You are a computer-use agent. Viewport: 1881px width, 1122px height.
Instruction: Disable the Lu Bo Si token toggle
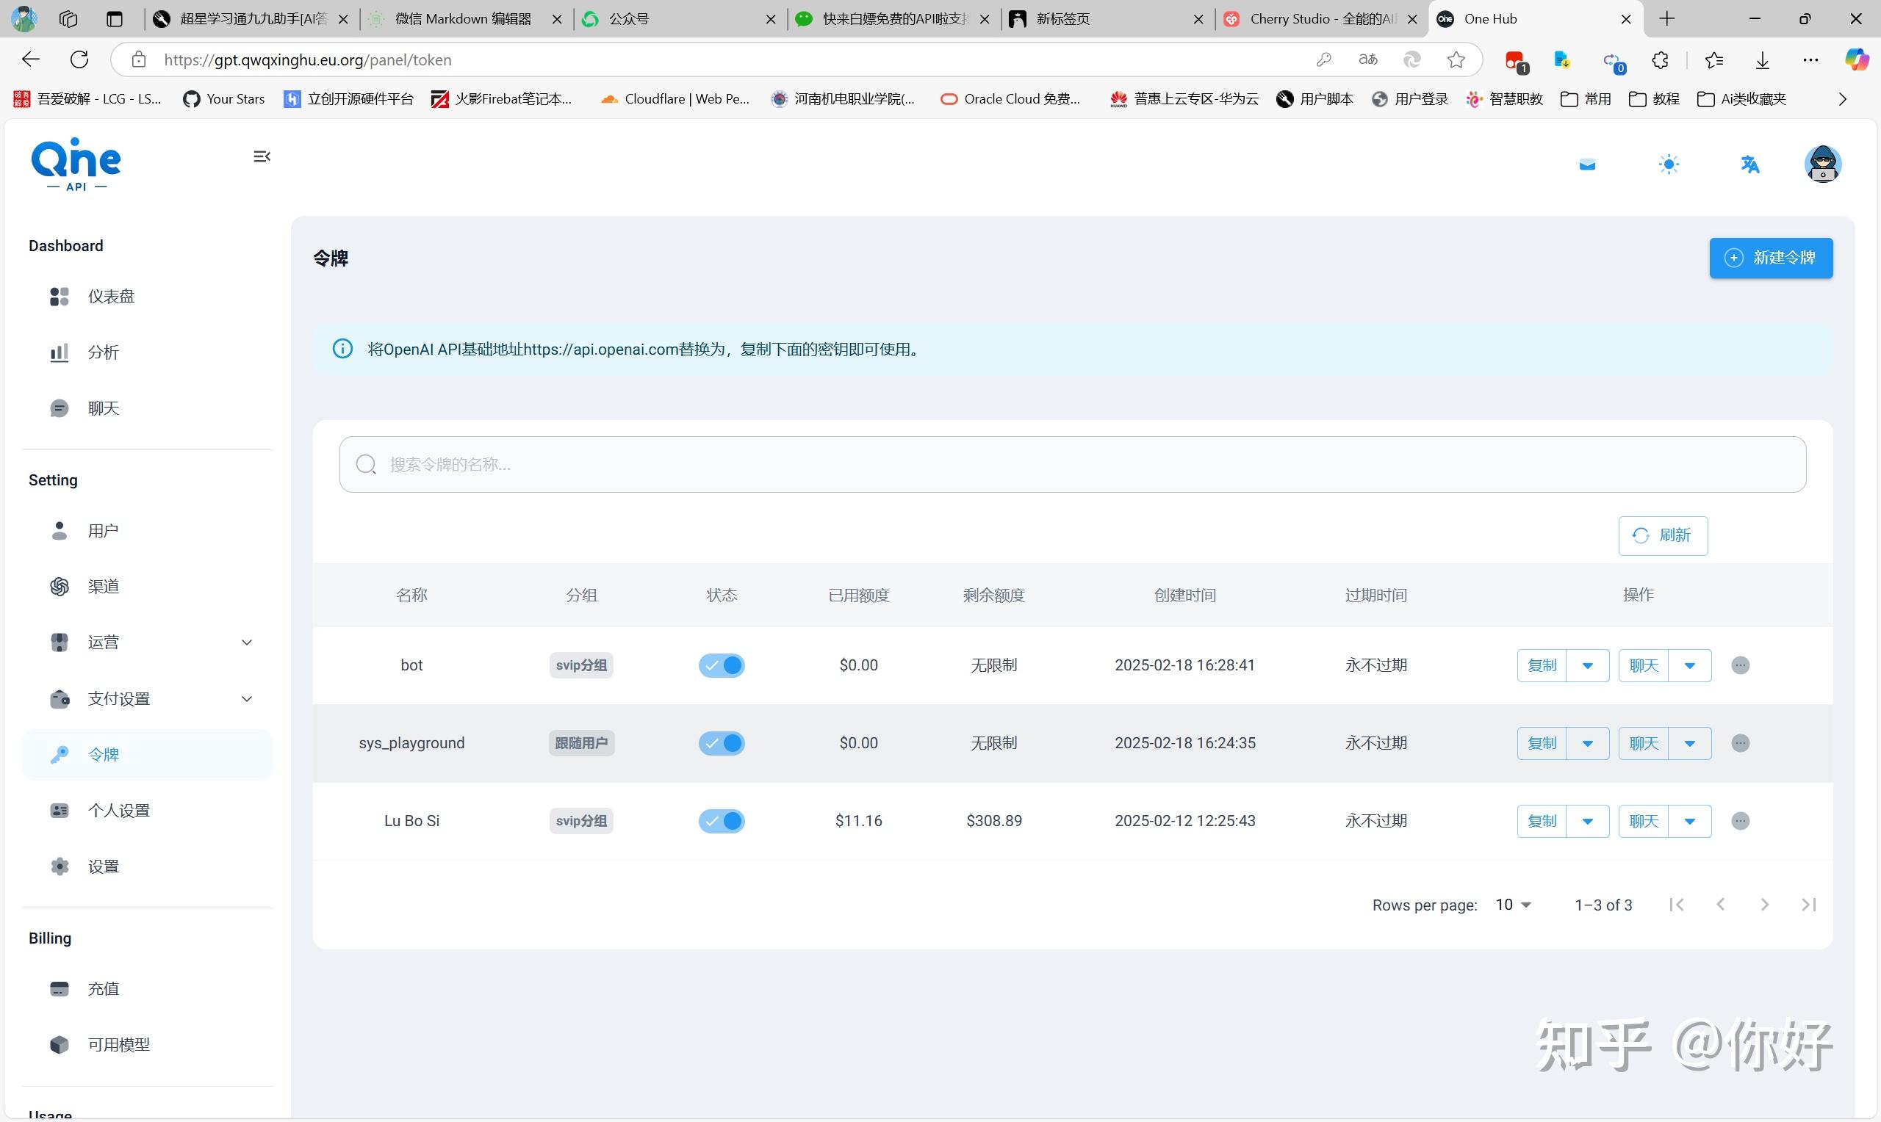721,820
